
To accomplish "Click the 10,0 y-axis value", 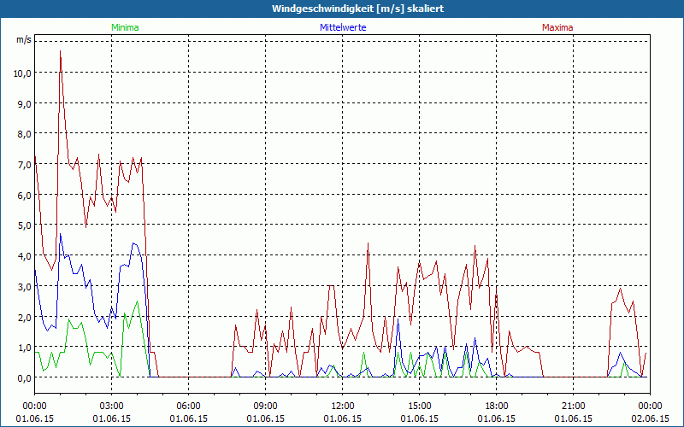I will point(22,73).
